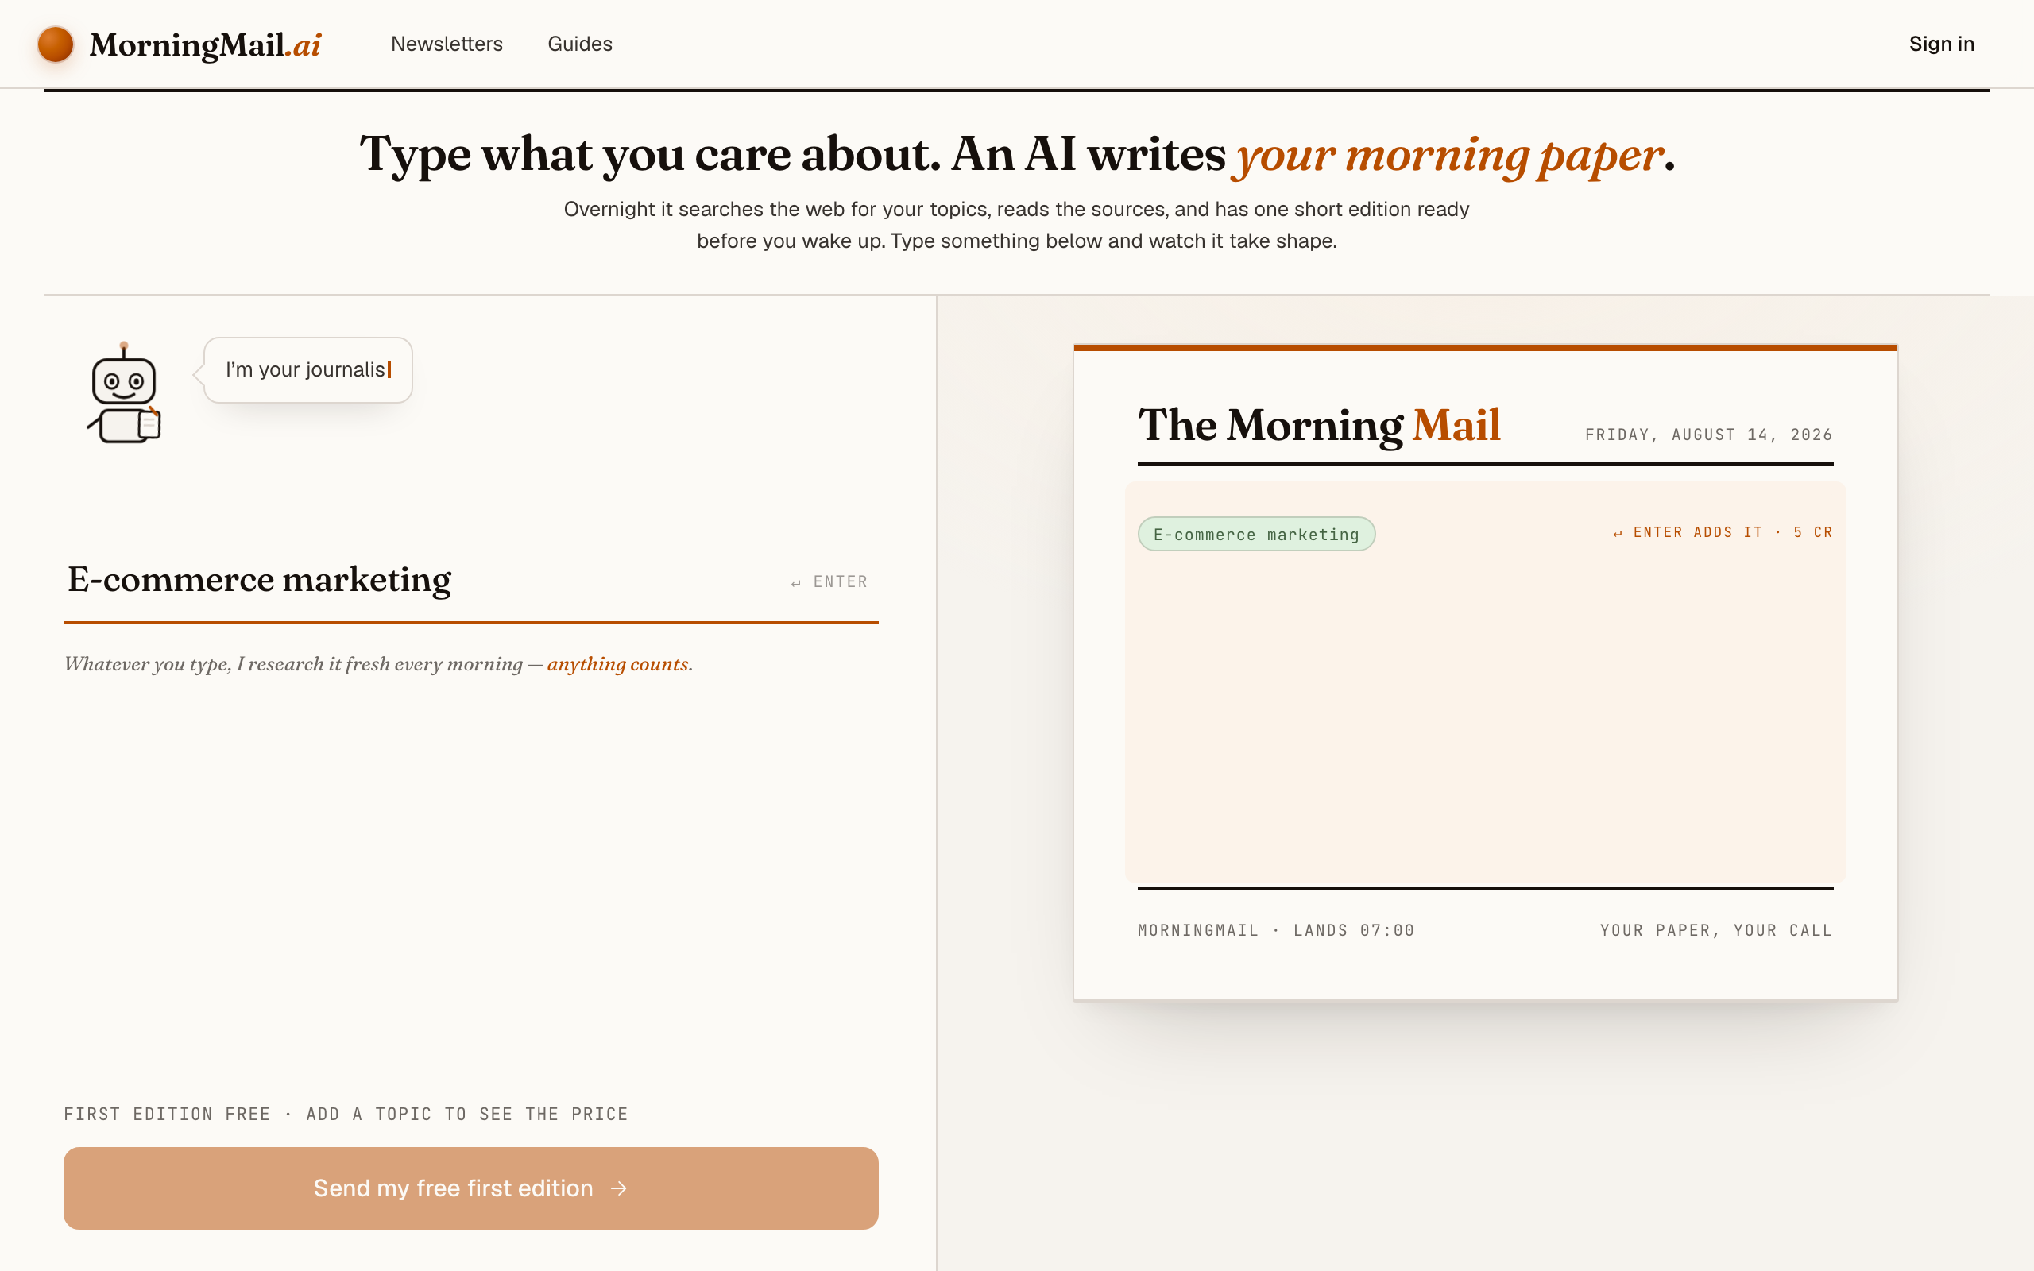Click the date FRIDAY, AUGUST 14, 2026
This screenshot has width=2034, height=1271.
1708,435
